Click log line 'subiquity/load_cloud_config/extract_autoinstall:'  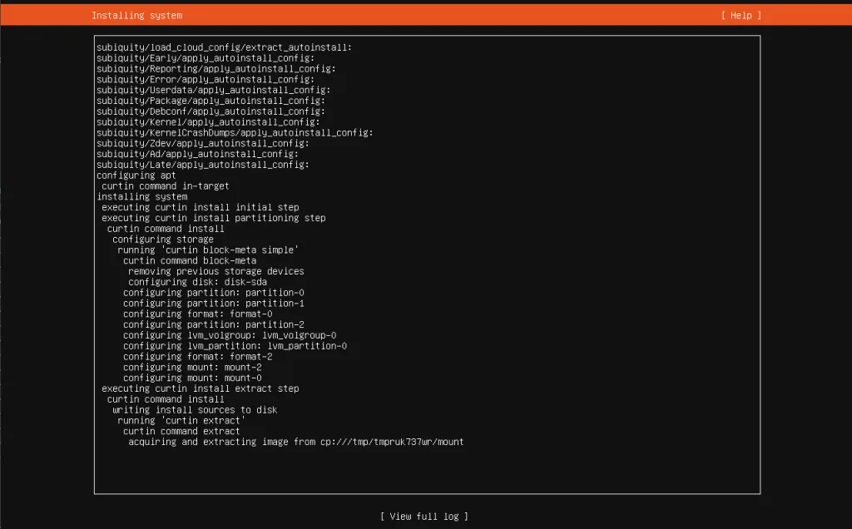point(224,47)
